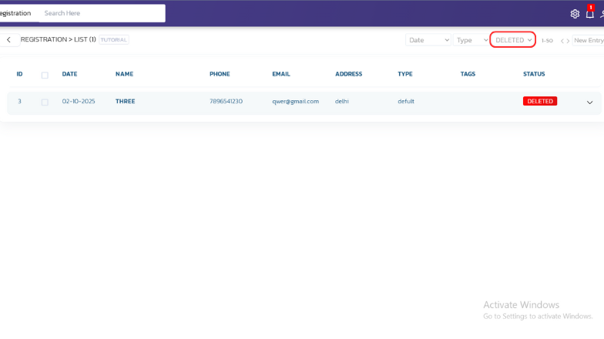
Task: Toggle the select-all checkbox in header
Action: [45, 75]
